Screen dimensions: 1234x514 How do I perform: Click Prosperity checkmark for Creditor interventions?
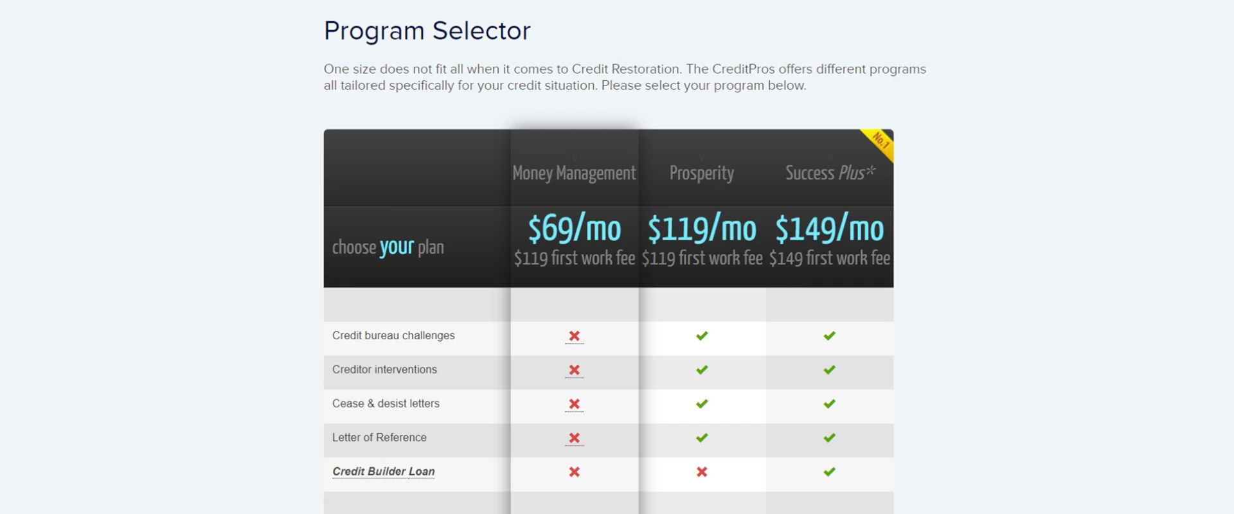(x=702, y=370)
